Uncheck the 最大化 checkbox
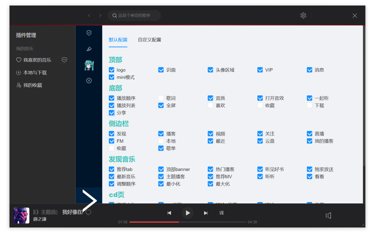372x233 pixels. (x=210, y=184)
